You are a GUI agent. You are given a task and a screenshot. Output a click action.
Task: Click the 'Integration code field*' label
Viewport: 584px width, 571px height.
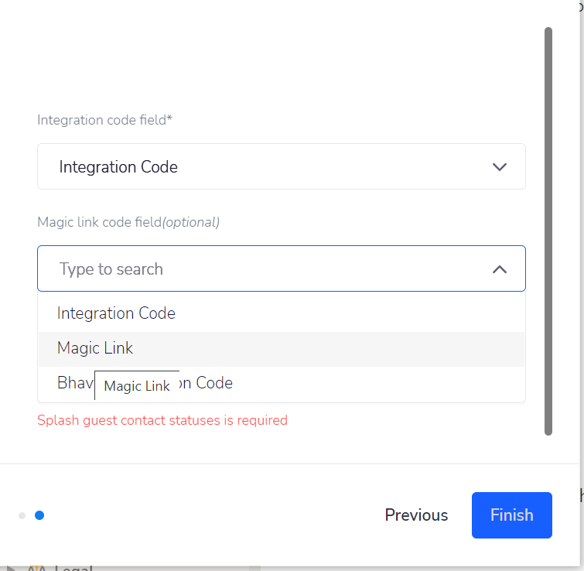click(x=104, y=120)
